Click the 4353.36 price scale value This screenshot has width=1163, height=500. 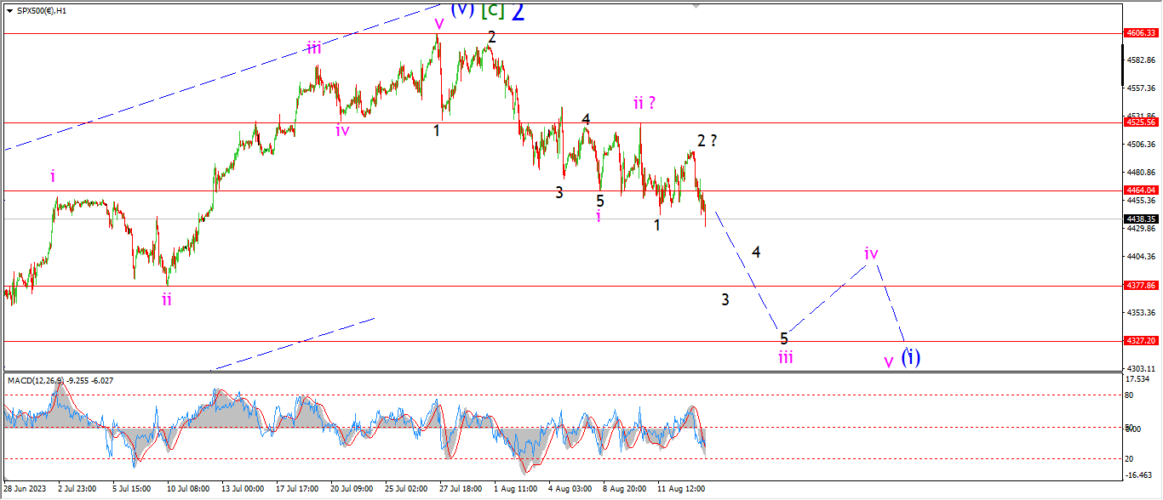pos(1141,312)
